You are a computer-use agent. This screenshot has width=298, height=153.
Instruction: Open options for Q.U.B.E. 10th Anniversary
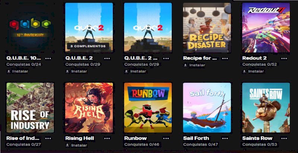(48, 58)
